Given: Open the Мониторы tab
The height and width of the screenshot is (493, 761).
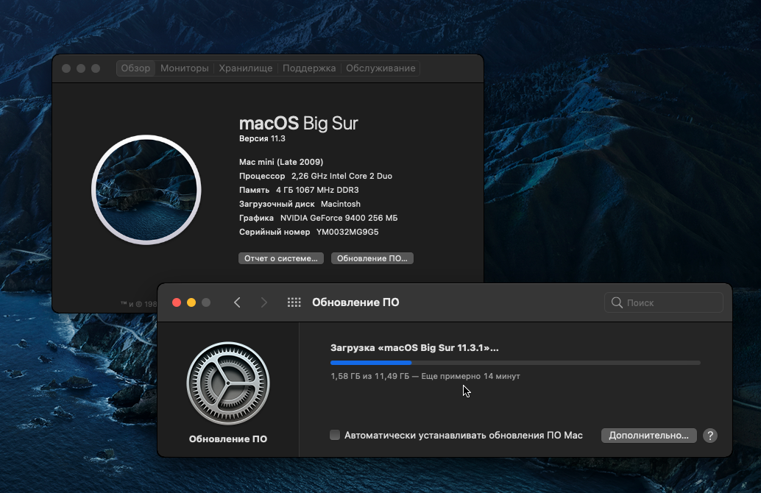Looking at the screenshot, I should [185, 68].
